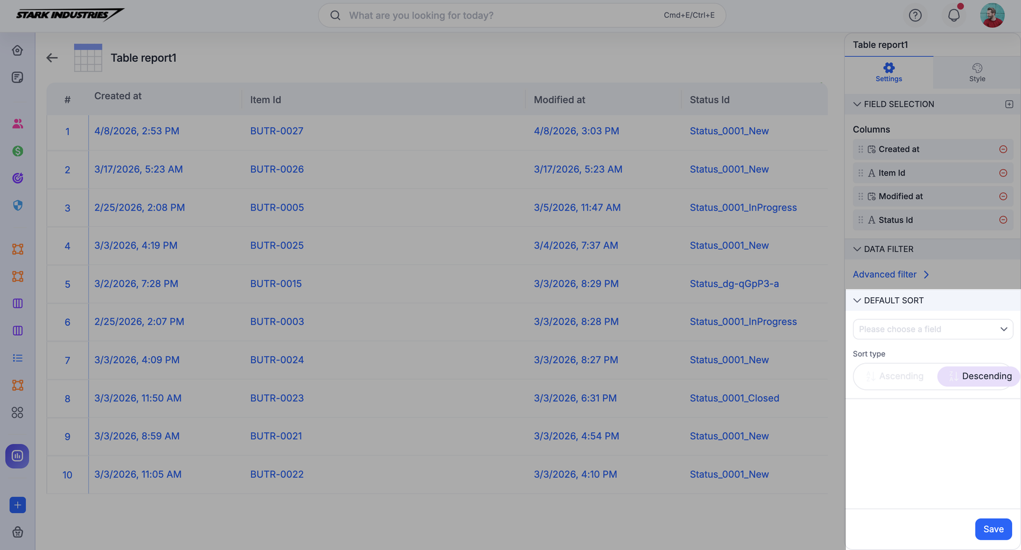Viewport: 1021px width, 550px height.
Task: Click the Save button
Action: click(x=993, y=529)
